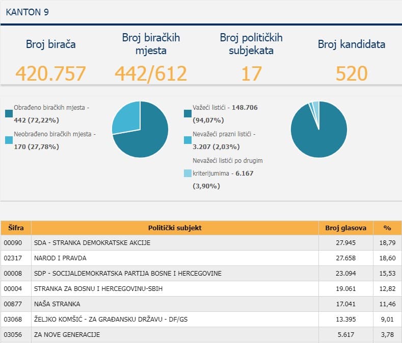Image resolution: width=402 pixels, height=343 pixels.
Task: Select the SDA - STRANKA DEMOKRATSKE AKCIJE row
Action: [201, 243]
